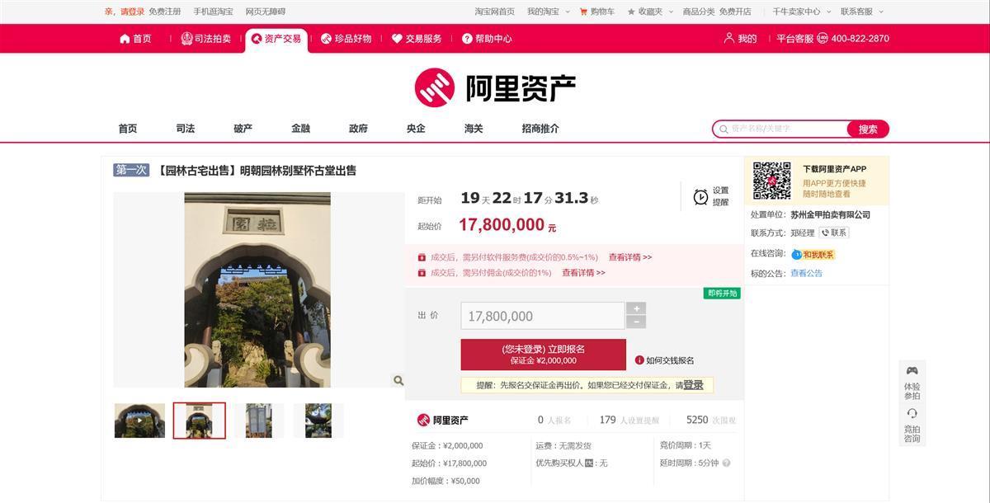Open 千牛卖家中心 dropdown
The width and height of the screenshot is (990, 503).
[800, 12]
